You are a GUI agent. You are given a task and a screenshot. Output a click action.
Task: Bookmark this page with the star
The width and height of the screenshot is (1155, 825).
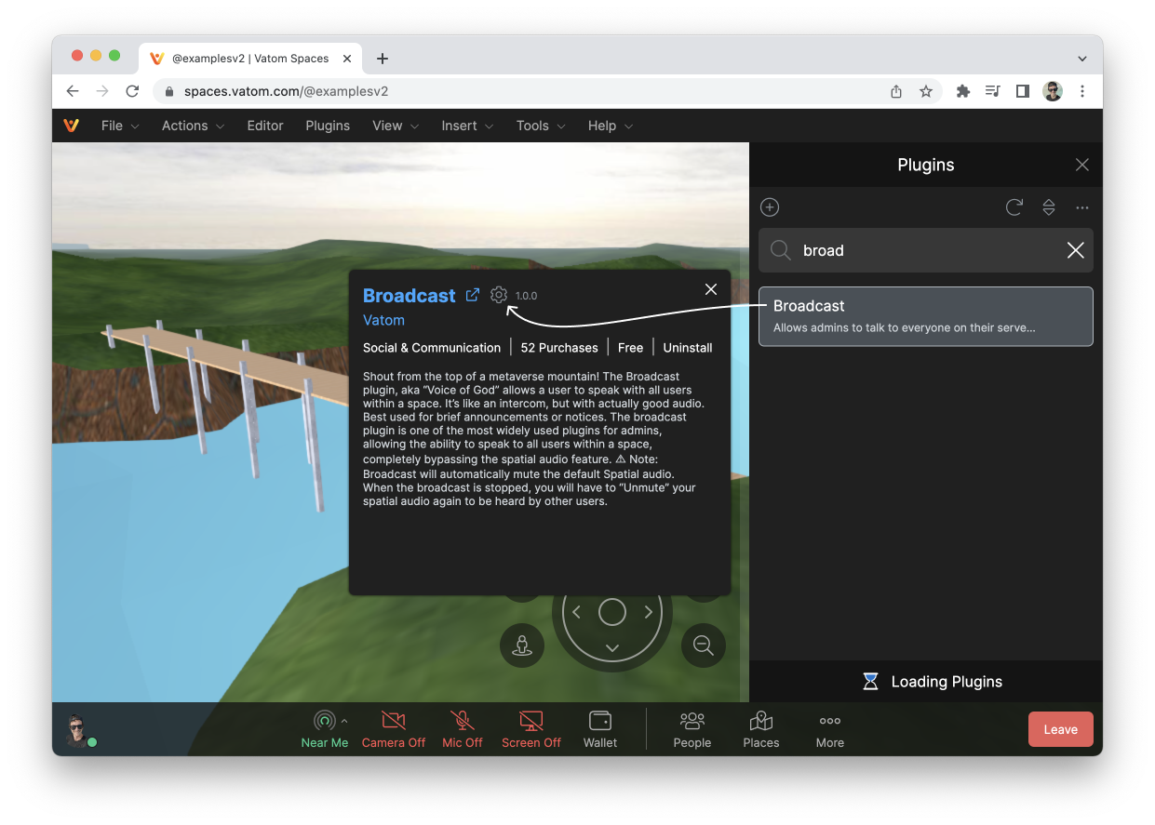click(926, 91)
